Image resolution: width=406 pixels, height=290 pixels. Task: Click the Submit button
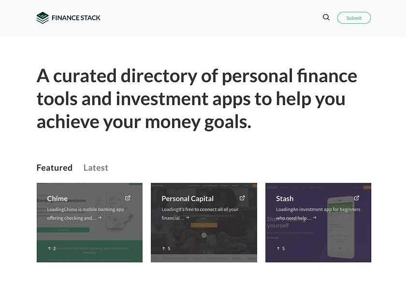(354, 17)
